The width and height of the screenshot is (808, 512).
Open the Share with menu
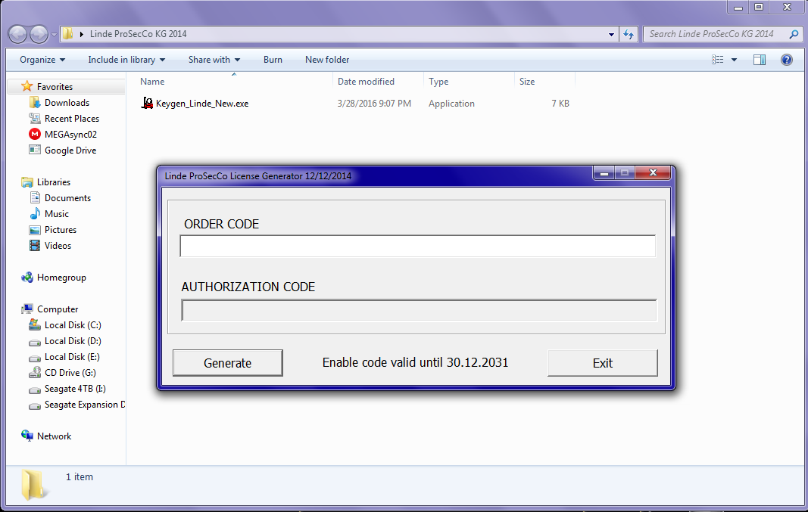coord(214,60)
